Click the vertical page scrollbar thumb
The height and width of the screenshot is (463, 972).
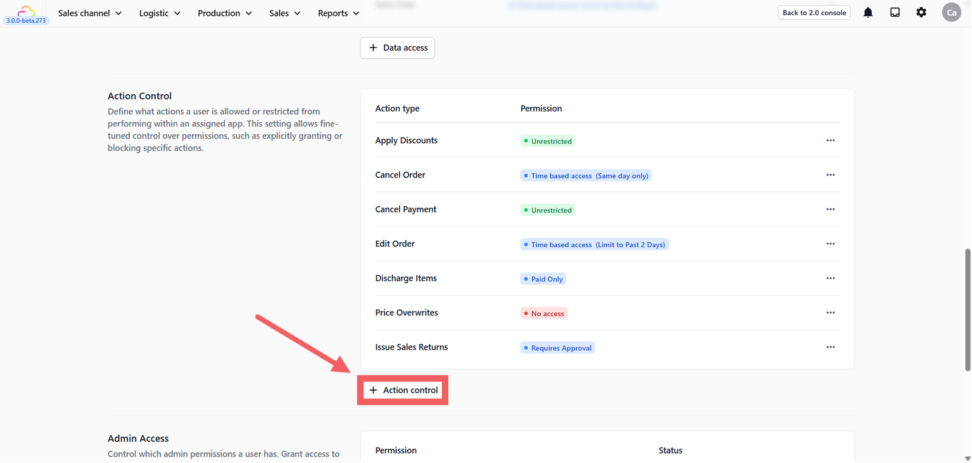(968, 310)
